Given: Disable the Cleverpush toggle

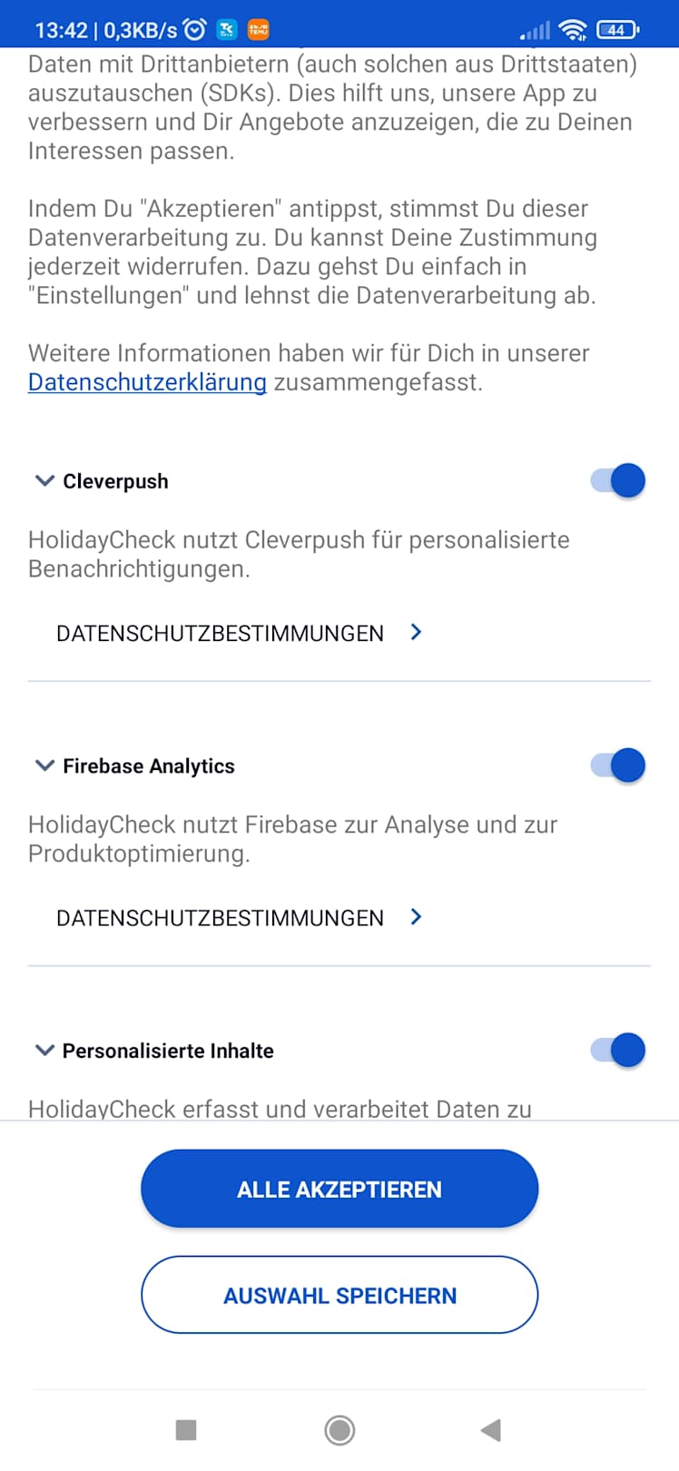Looking at the screenshot, I should click(x=618, y=480).
